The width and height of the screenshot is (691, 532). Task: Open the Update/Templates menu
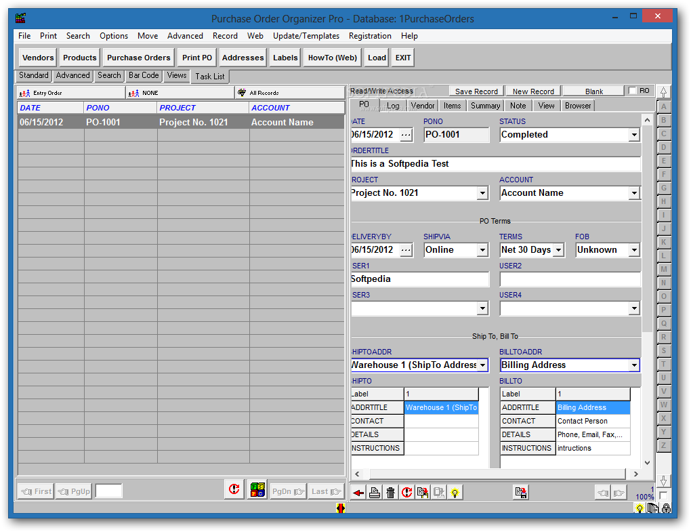[306, 36]
